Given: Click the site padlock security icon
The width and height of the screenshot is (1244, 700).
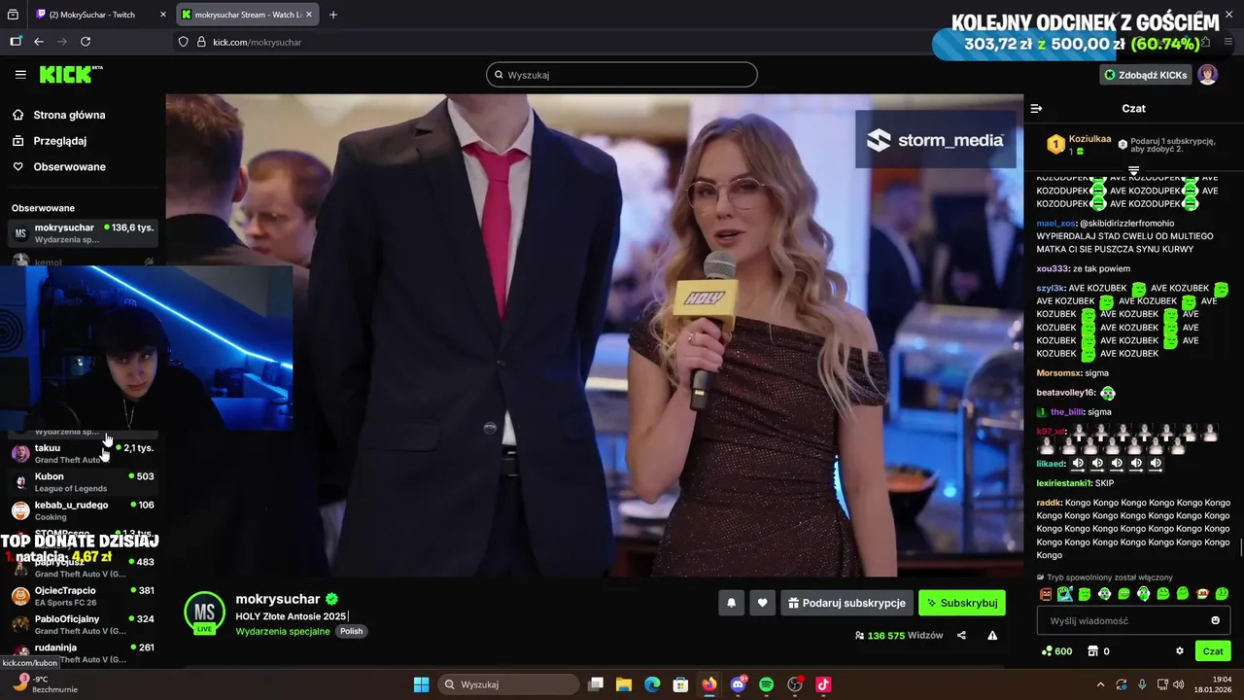Looking at the screenshot, I should tap(201, 42).
